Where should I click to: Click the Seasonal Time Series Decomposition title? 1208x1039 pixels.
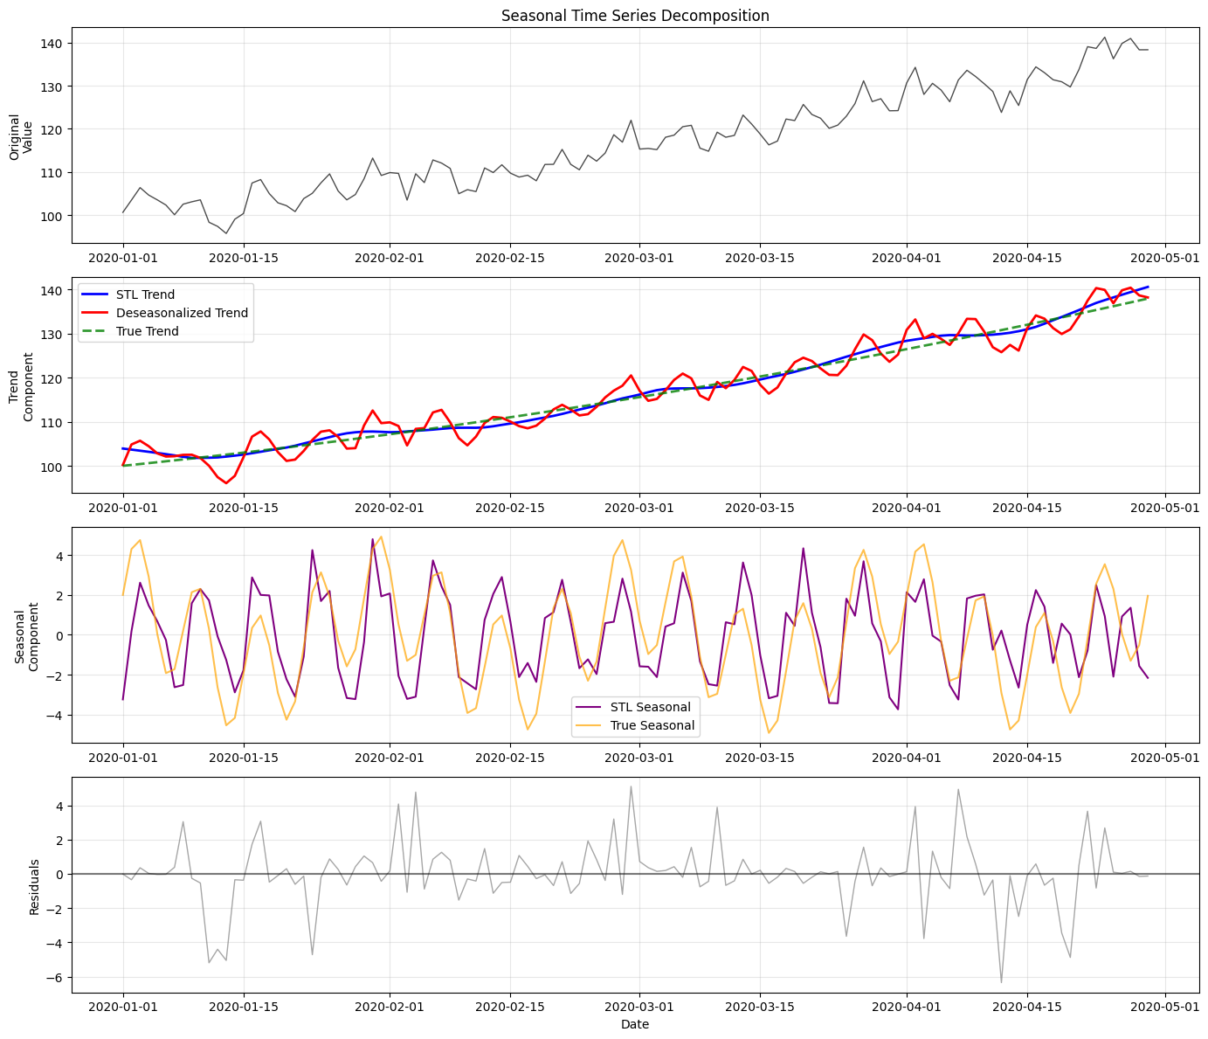pos(635,16)
